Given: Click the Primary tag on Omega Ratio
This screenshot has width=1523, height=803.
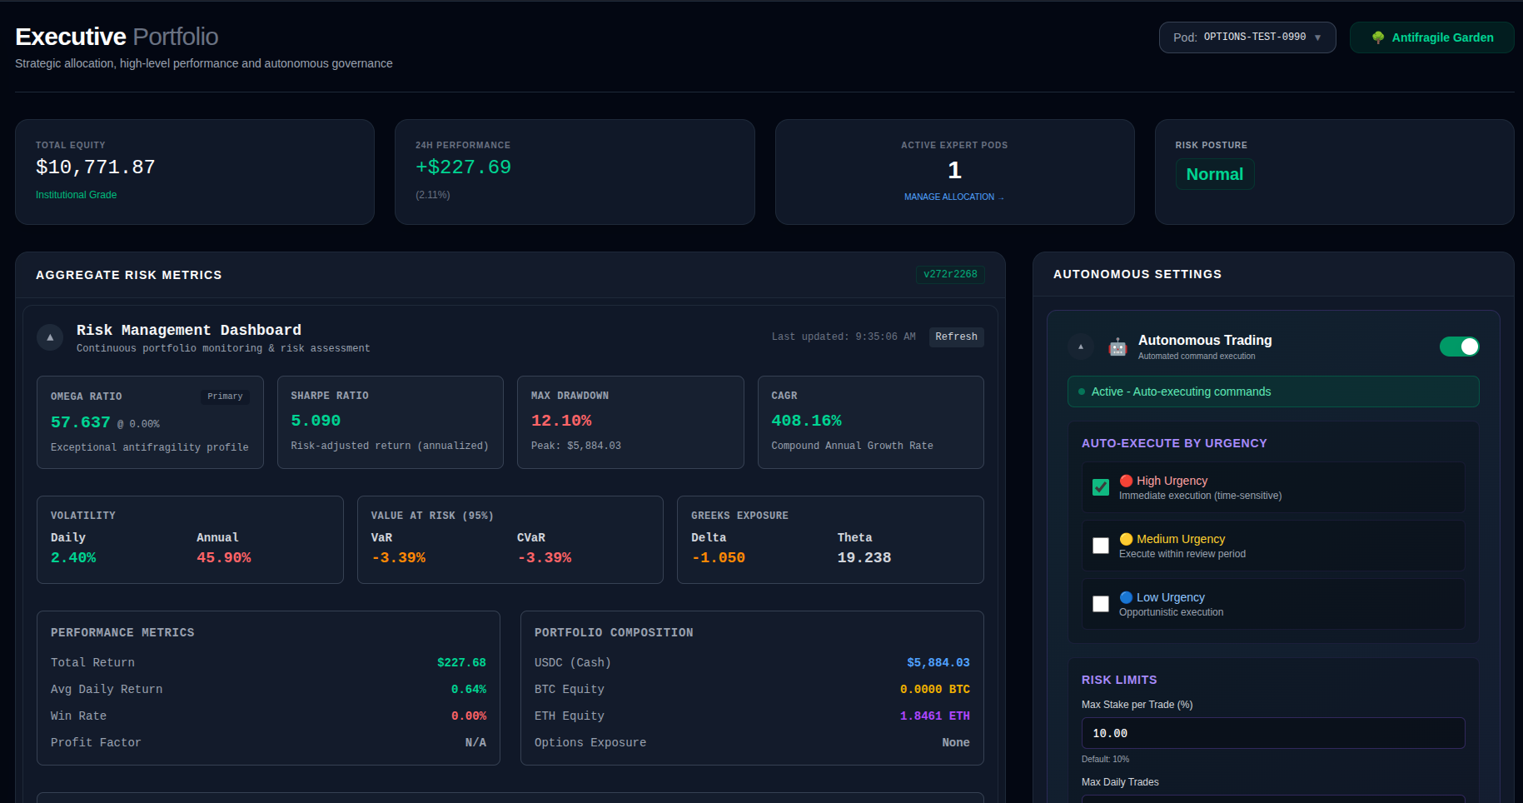Looking at the screenshot, I should coord(225,397).
